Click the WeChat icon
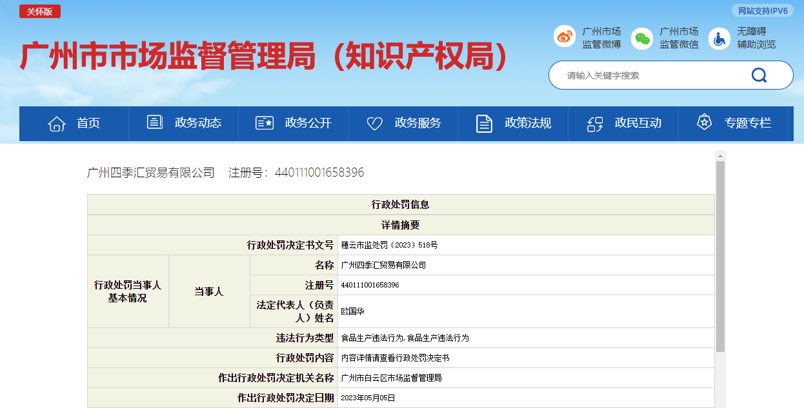Viewport: 804px width, 408px height. point(642,38)
